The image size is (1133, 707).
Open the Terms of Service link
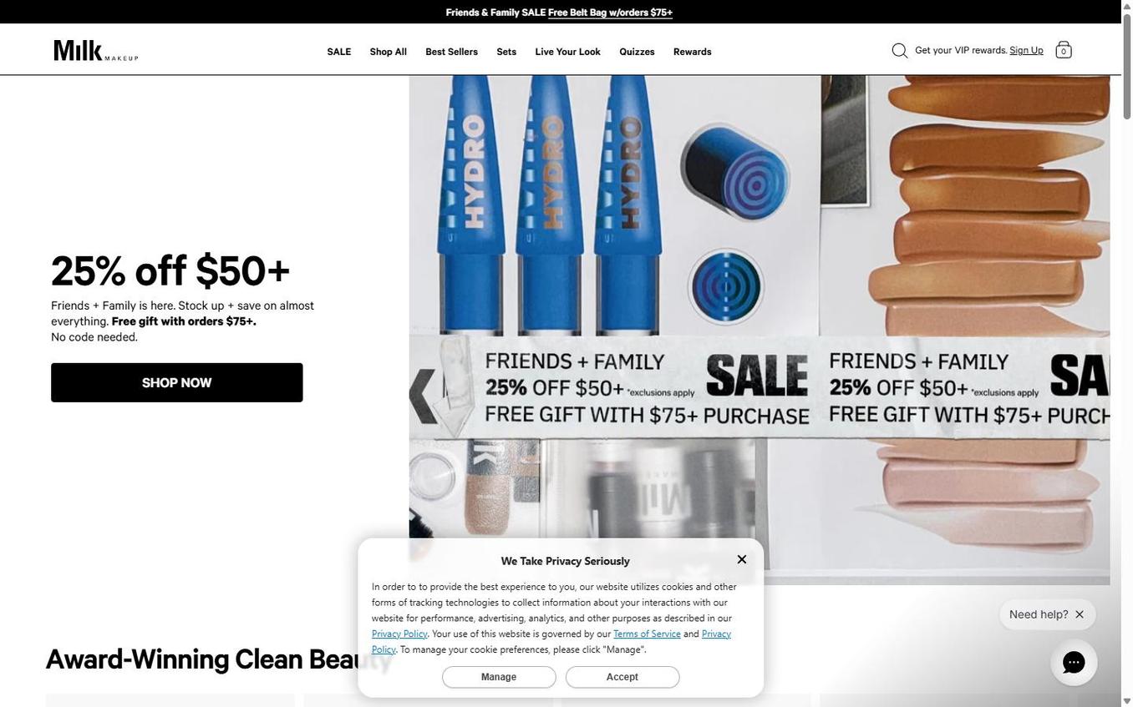point(647,634)
